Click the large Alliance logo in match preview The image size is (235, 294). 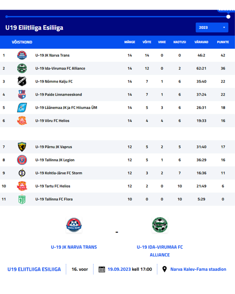coord(160,225)
